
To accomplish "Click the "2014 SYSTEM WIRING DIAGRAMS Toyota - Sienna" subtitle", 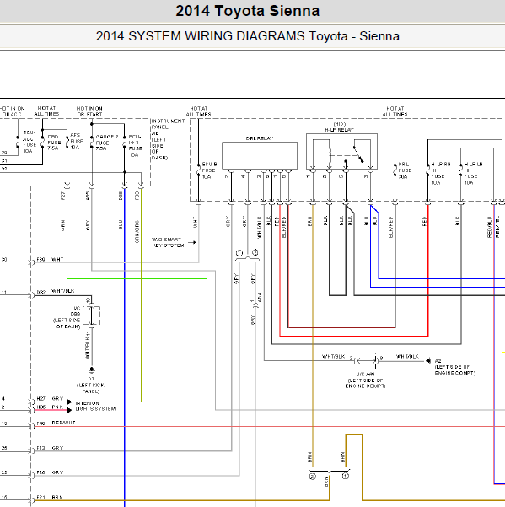I will pos(248,36).
